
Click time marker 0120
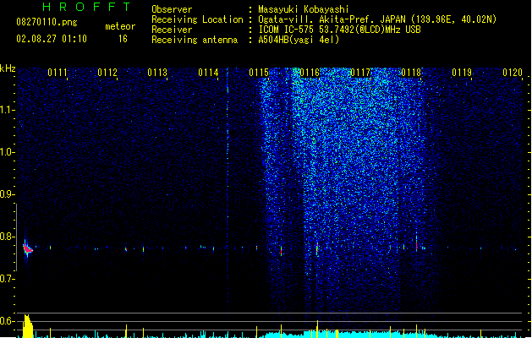[513, 73]
